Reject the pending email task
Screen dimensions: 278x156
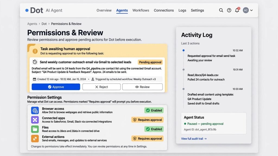[x=102, y=87]
